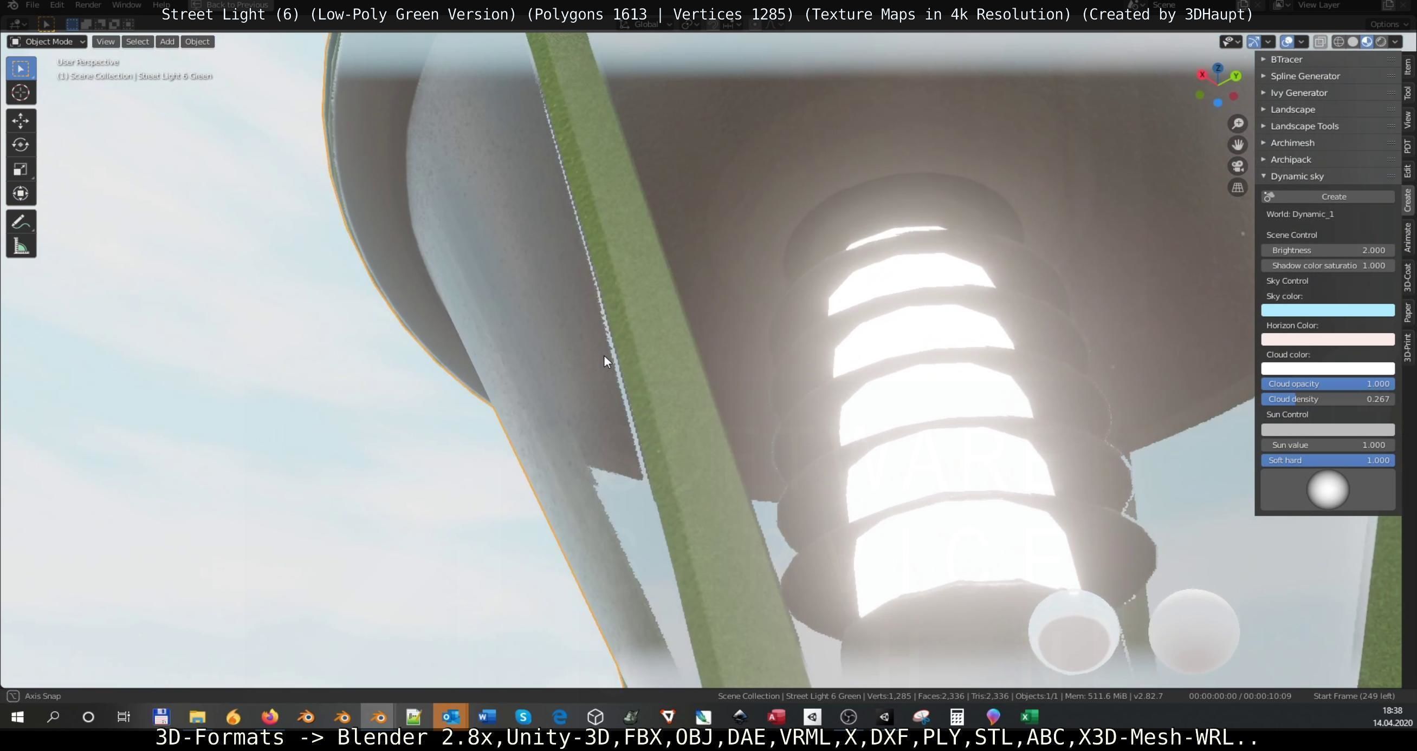The image size is (1417, 751).
Task: Click the pan hand viewport button
Action: tap(1238, 145)
